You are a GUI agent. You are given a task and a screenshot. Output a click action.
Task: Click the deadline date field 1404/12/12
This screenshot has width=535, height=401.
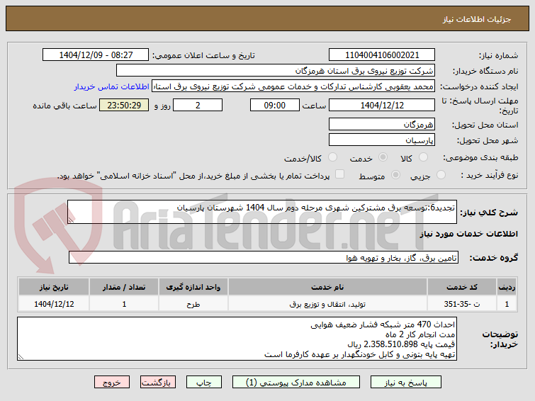tap(382, 105)
